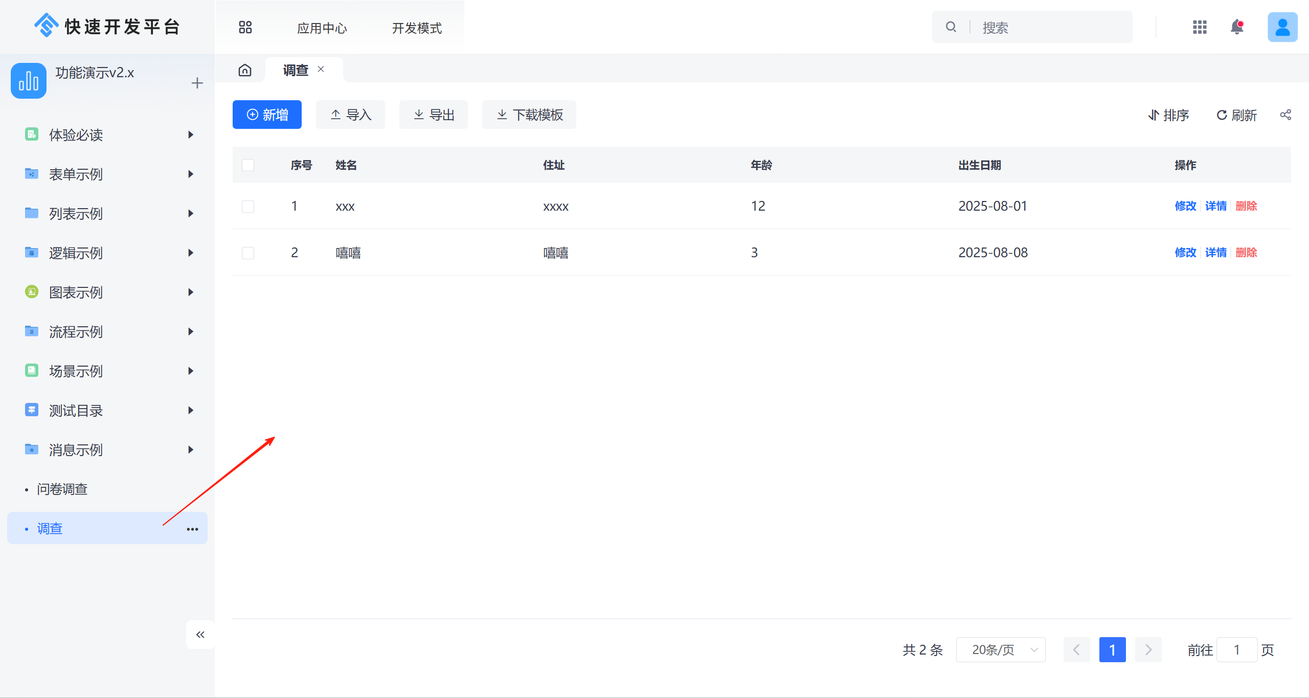Click 详情 for the xxx row
The image size is (1309, 698).
click(1216, 206)
